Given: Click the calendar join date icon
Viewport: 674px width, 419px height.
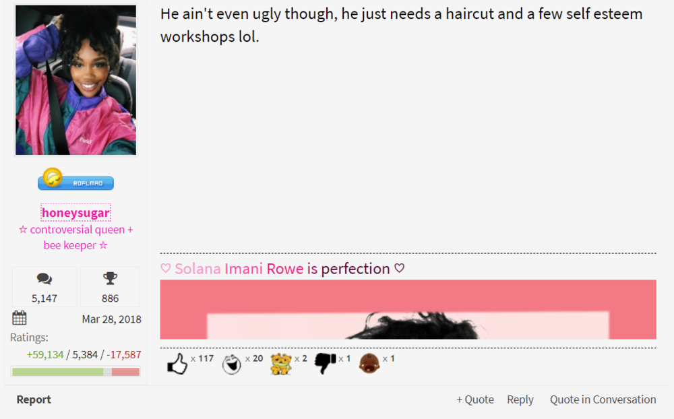Looking at the screenshot, I should click(x=20, y=318).
